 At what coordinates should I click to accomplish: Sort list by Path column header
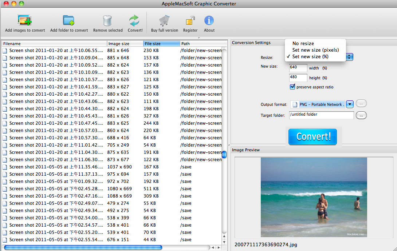[204, 44]
